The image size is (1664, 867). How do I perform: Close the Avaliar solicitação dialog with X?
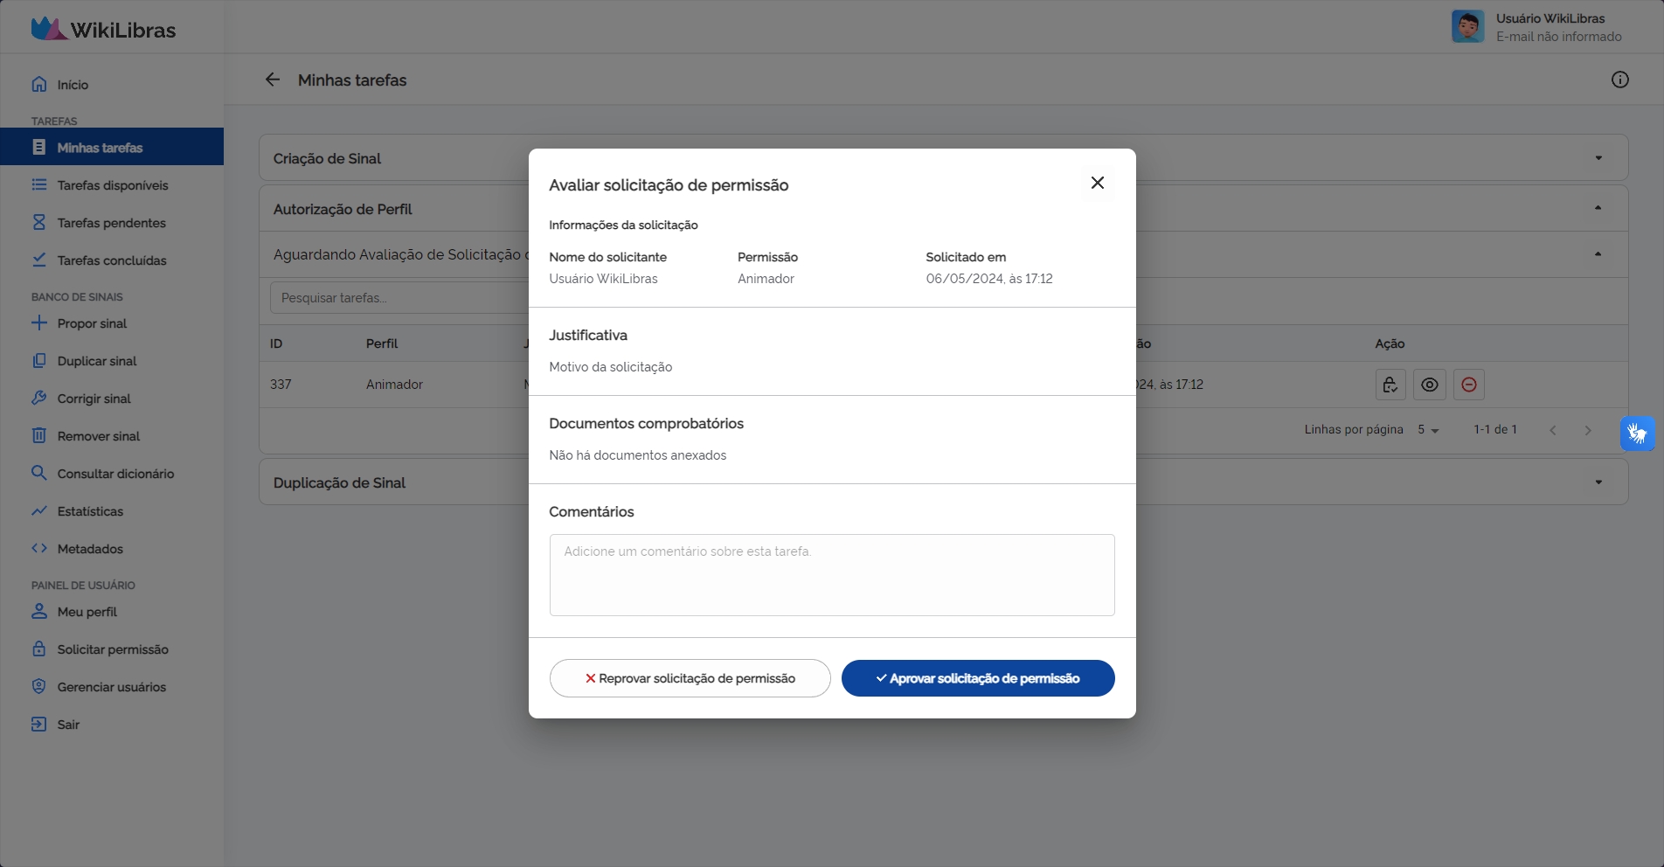(x=1097, y=183)
